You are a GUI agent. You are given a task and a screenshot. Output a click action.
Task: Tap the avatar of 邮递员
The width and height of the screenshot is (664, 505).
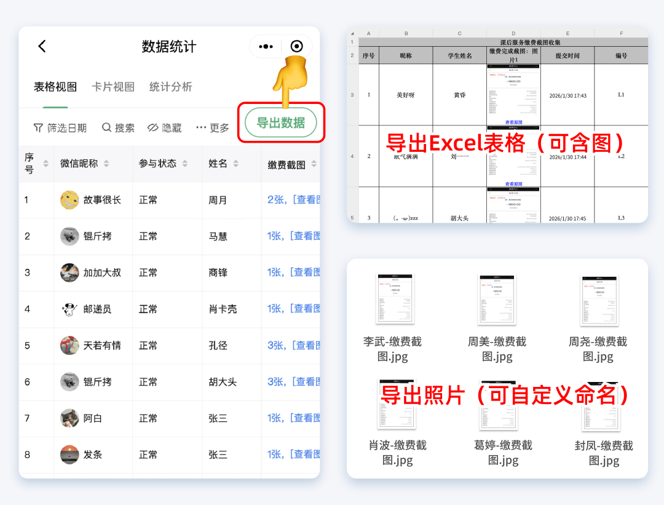click(69, 309)
